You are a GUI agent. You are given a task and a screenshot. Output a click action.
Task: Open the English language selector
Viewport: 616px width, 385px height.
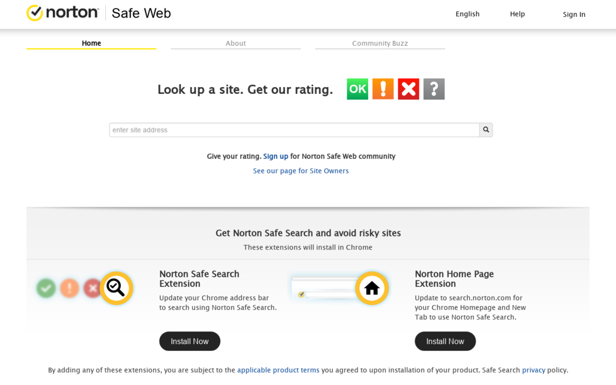[x=467, y=14]
